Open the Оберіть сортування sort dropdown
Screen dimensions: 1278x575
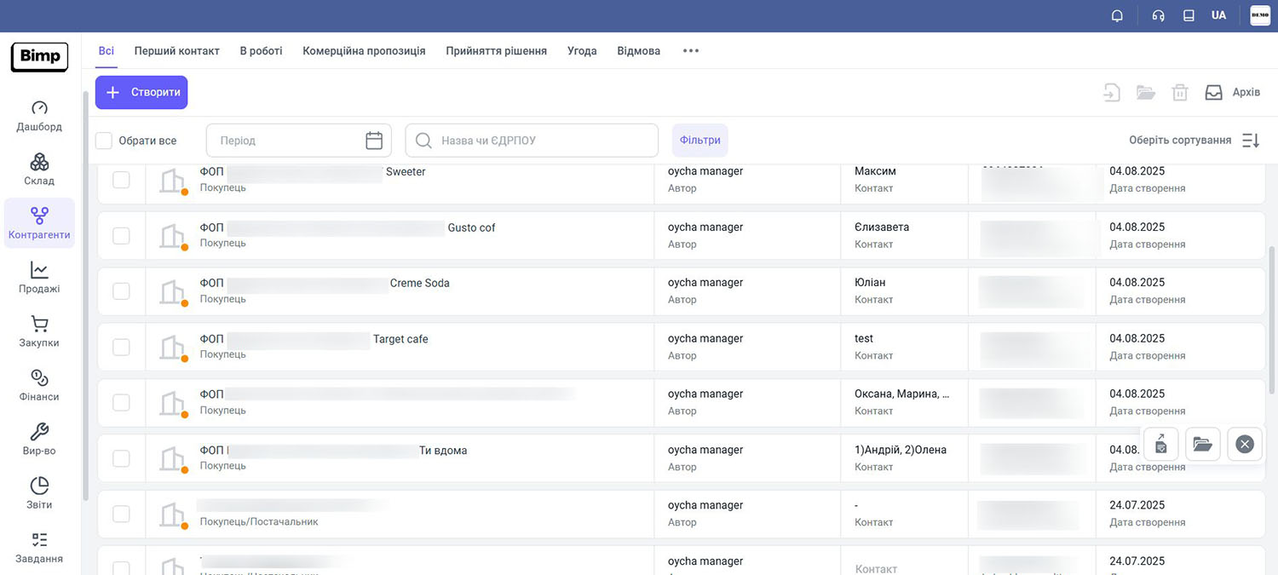click(x=1193, y=141)
